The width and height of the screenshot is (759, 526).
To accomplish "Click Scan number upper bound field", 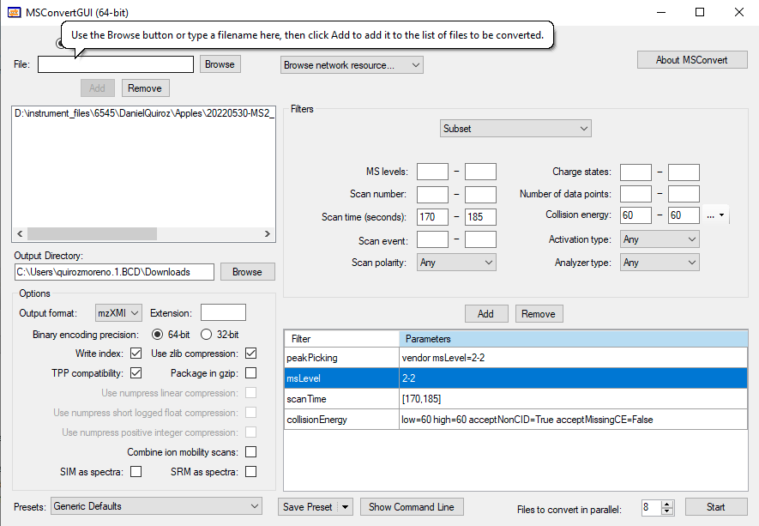I will [x=480, y=194].
